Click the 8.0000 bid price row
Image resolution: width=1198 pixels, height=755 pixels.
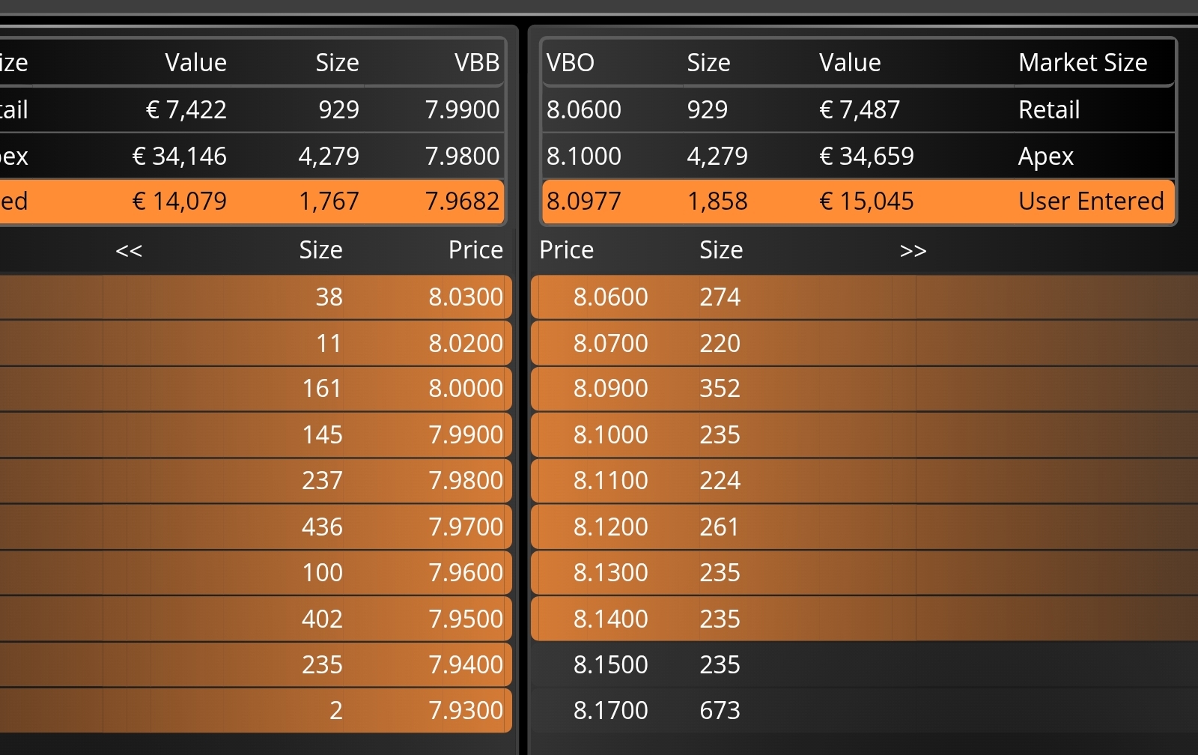(465, 389)
